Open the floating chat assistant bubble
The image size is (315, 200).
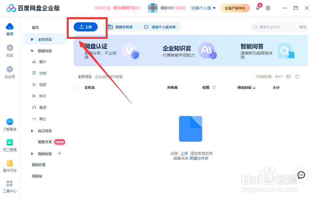tap(301, 175)
